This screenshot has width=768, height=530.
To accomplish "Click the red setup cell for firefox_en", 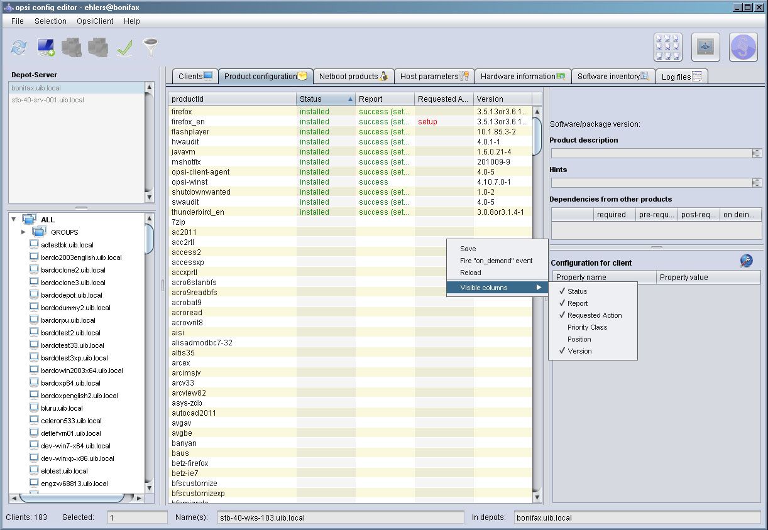I will click(x=444, y=122).
